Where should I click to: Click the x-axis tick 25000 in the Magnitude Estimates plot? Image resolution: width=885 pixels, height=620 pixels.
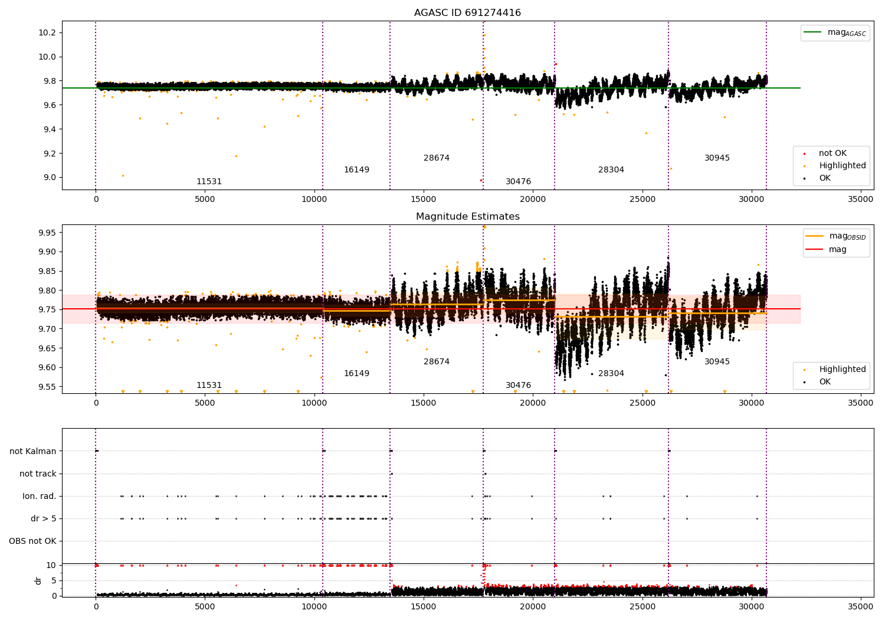click(x=642, y=403)
